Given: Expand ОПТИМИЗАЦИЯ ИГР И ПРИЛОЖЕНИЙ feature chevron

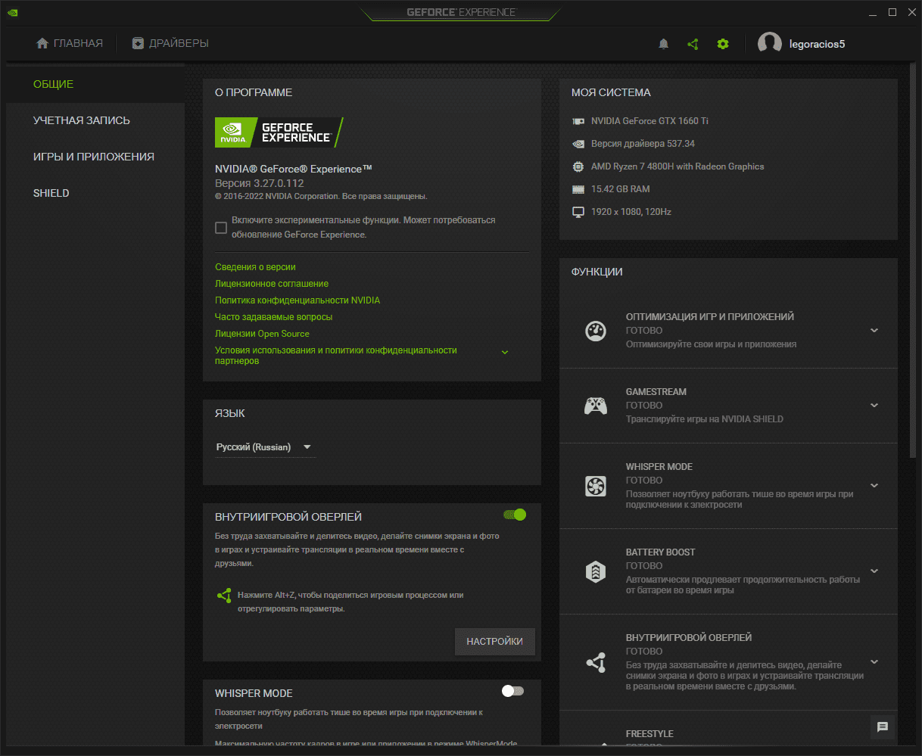Looking at the screenshot, I should (x=874, y=331).
